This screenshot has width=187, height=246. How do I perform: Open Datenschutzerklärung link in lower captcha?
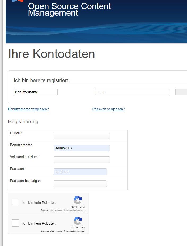click(51, 231)
